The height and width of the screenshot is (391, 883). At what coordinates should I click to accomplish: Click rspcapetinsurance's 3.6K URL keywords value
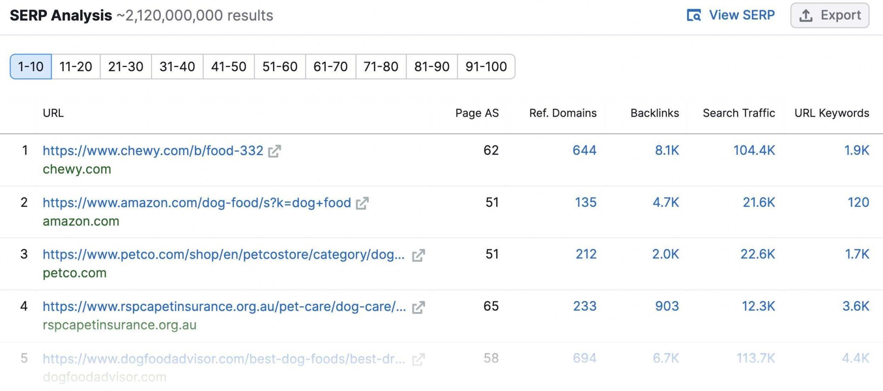coord(856,306)
